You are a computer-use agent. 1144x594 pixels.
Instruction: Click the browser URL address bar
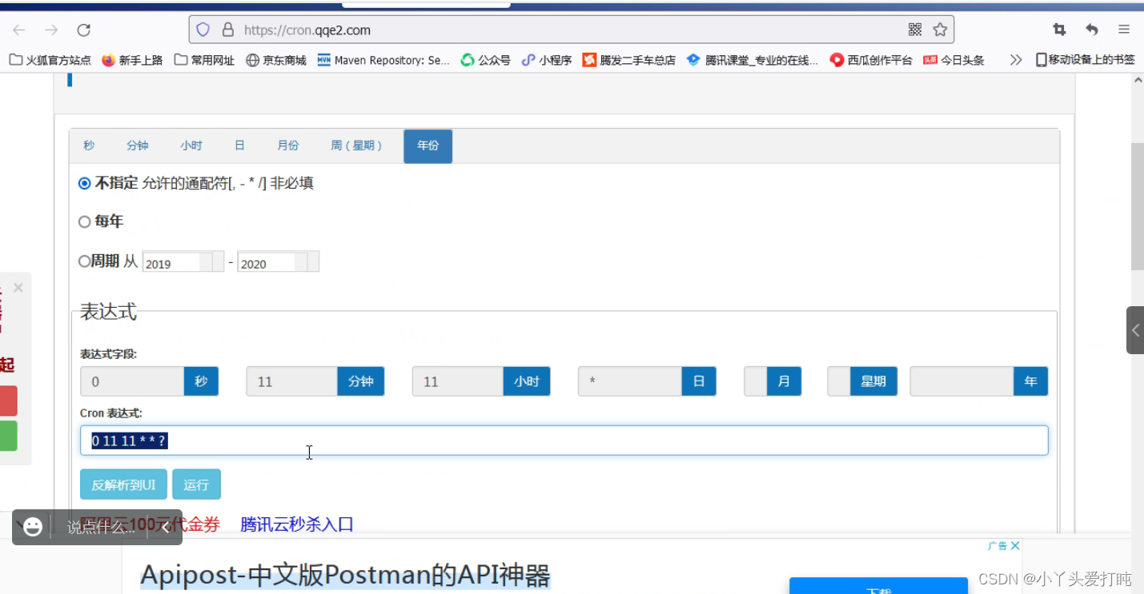[x=572, y=30]
